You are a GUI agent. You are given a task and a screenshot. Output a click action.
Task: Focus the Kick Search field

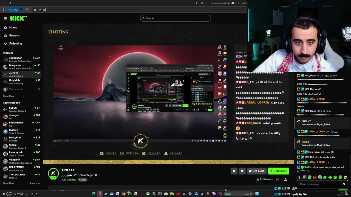point(175,18)
